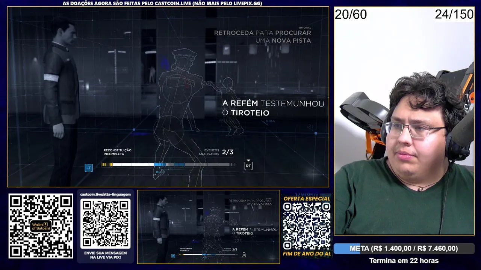This screenshot has height=270, width=481.
Task: Click the LT rewind button icon
Action: tap(89, 168)
